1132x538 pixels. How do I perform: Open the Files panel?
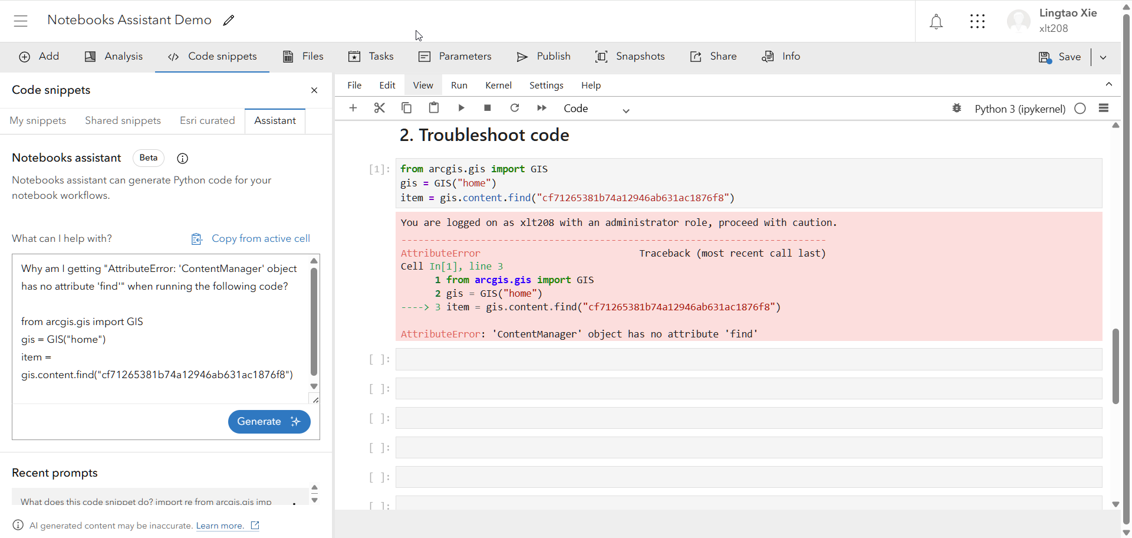tap(303, 57)
